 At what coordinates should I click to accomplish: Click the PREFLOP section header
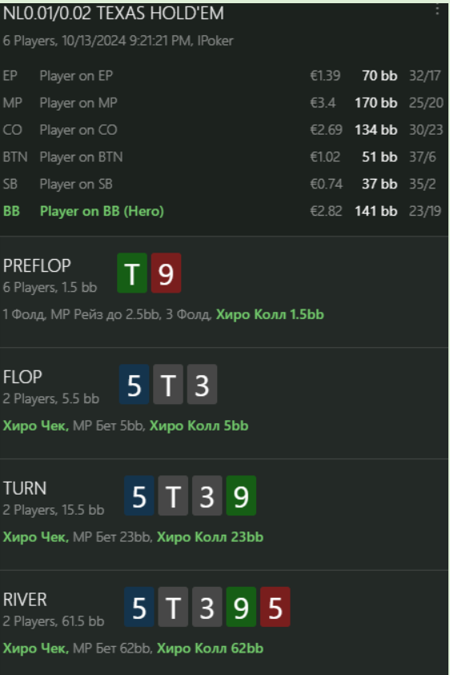[x=37, y=265]
